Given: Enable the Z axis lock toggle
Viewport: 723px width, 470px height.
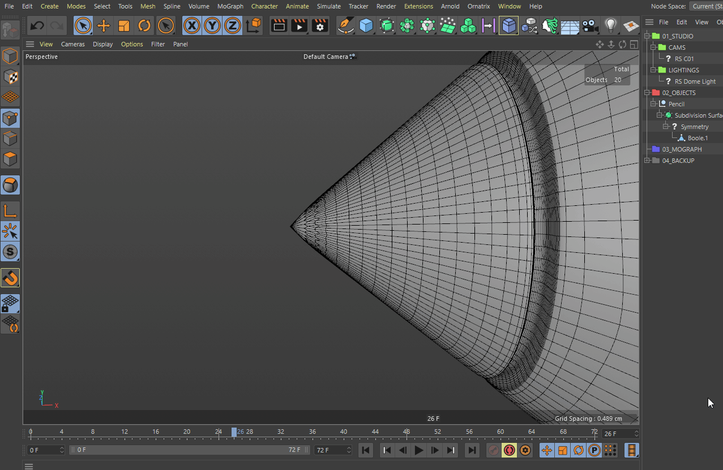Looking at the screenshot, I should pyautogui.click(x=233, y=25).
